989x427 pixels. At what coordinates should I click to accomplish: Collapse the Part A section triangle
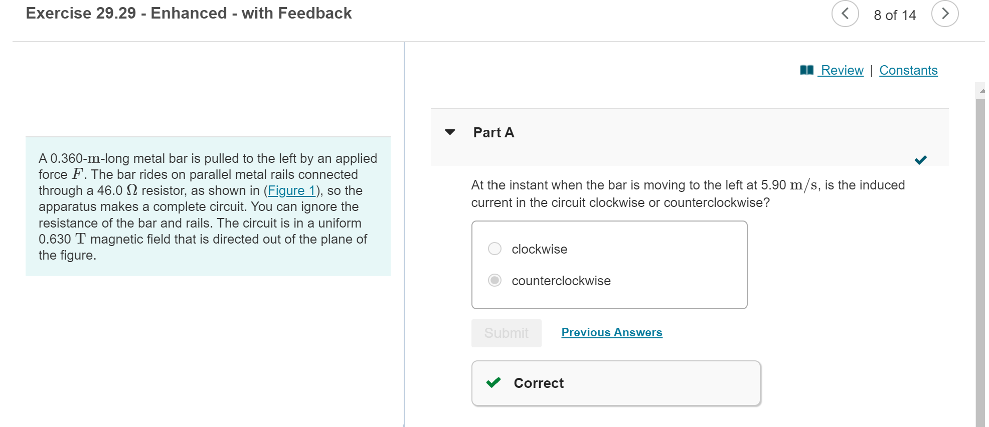tap(450, 132)
